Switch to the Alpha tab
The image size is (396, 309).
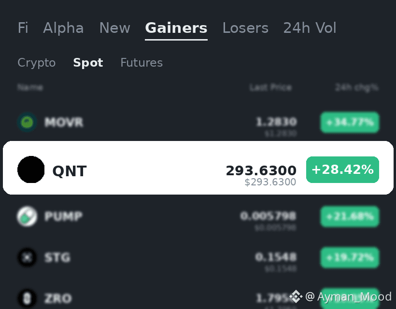pos(63,28)
